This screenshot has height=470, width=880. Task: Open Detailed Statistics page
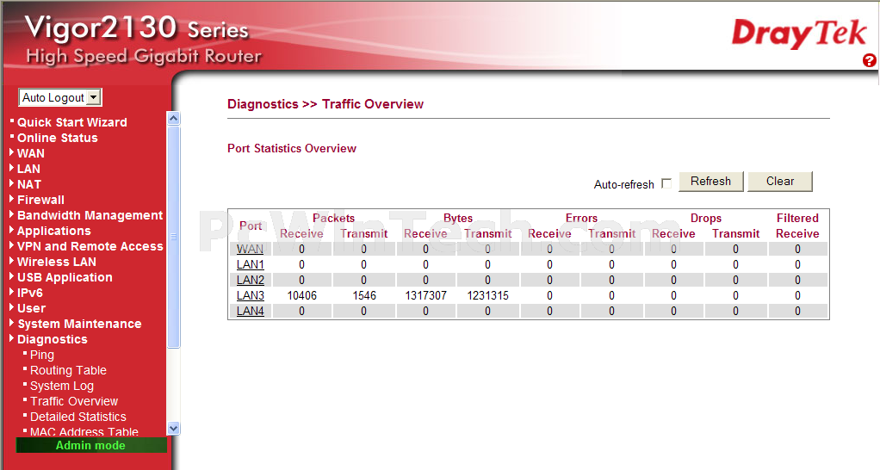(78, 417)
